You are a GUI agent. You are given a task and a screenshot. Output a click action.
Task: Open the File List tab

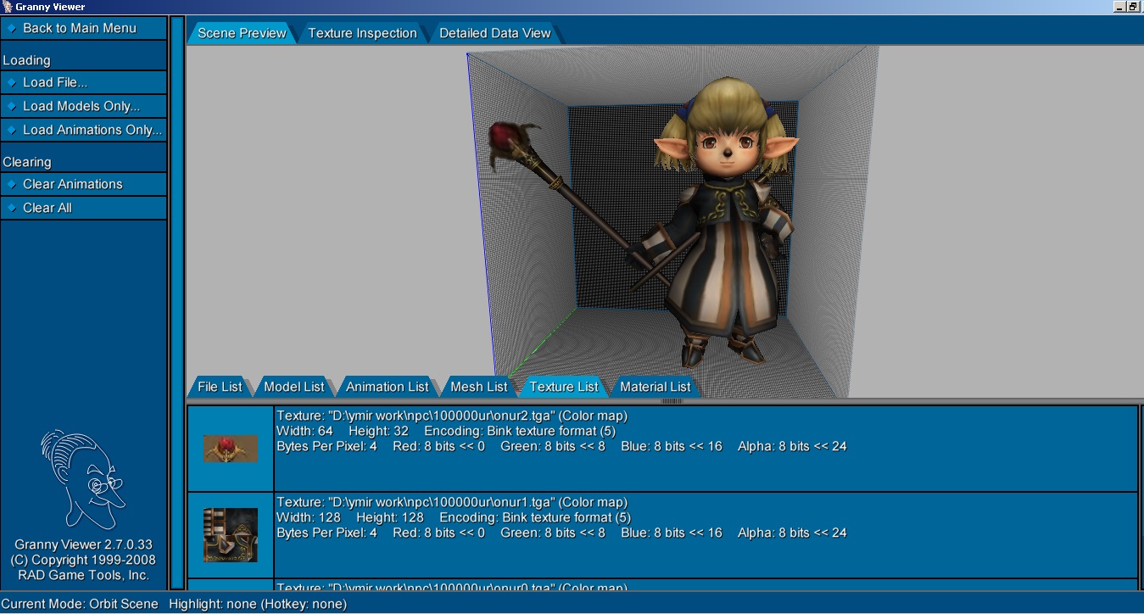tap(220, 387)
